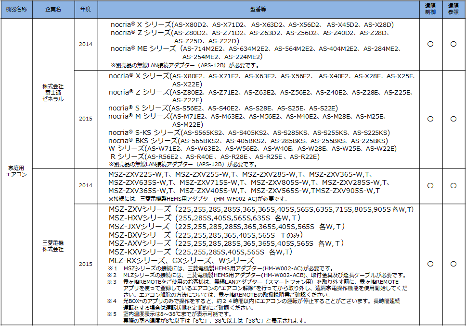Click the MSZ-AXVシリーズ model line
The image size is (466, 326).
pos(226,243)
